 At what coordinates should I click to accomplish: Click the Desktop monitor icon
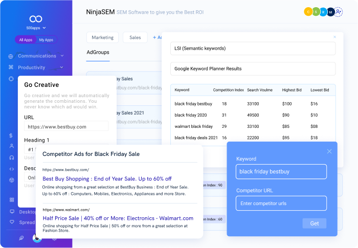(12, 212)
